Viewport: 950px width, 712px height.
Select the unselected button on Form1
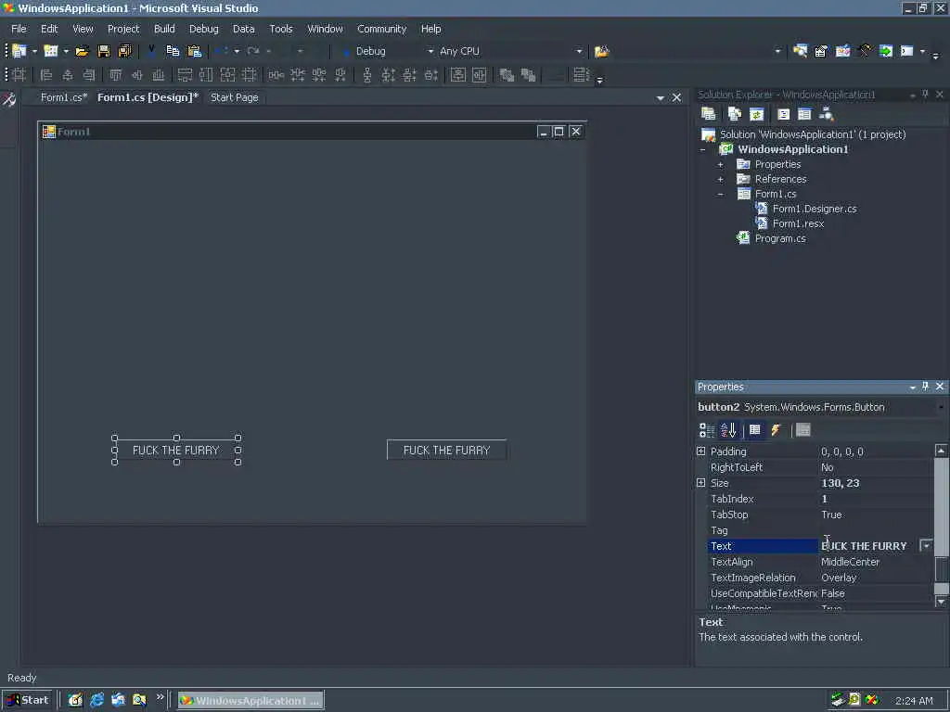[446, 450]
